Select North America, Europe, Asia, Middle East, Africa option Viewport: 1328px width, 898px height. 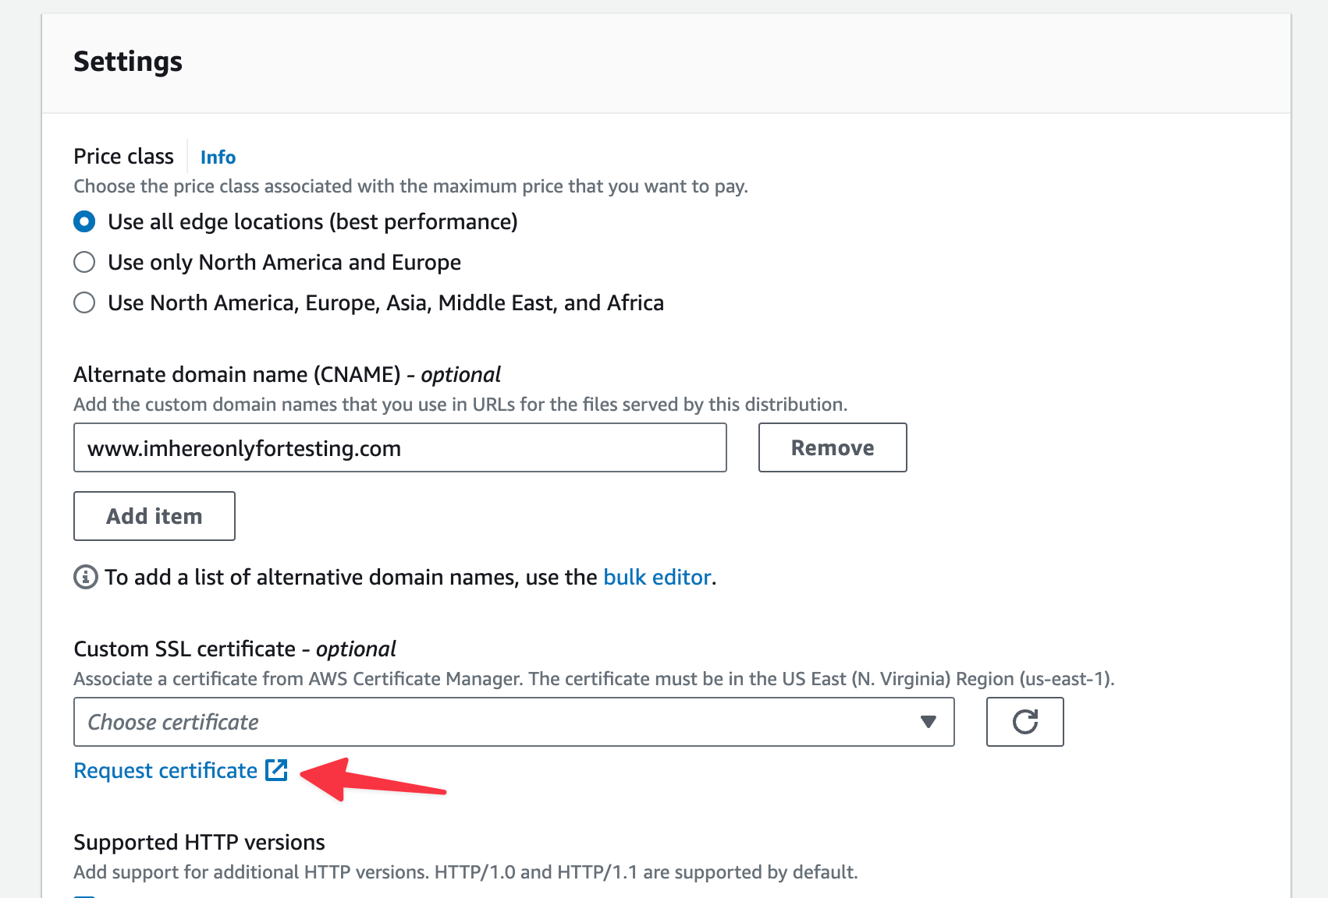click(x=84, y=303)
